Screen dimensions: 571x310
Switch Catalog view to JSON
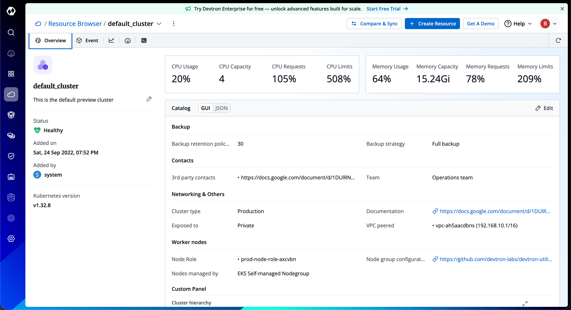click(x=221, y=108)
